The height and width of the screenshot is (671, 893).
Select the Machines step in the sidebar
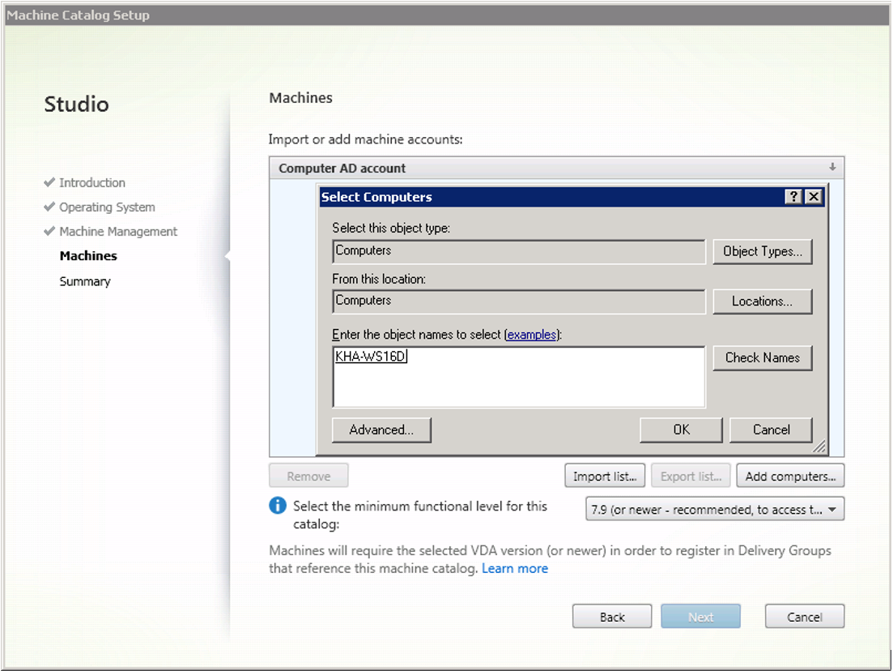point(88,256)
